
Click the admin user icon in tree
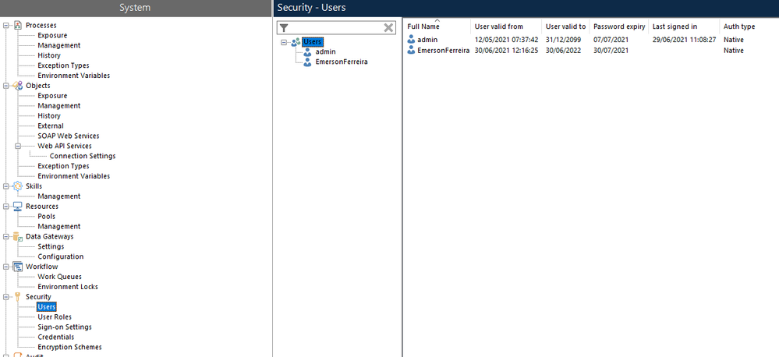(307, 51)
